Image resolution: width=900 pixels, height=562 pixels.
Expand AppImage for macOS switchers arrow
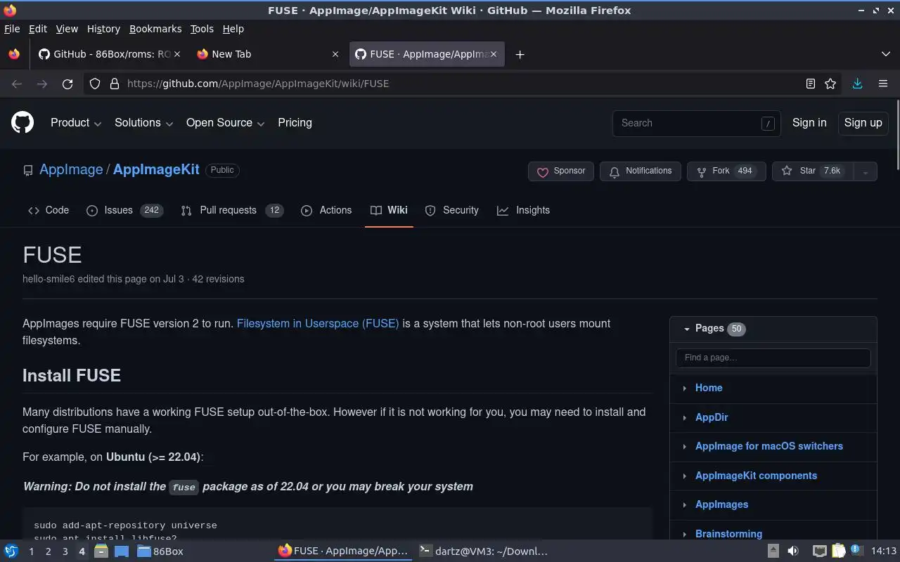[684, 446]
